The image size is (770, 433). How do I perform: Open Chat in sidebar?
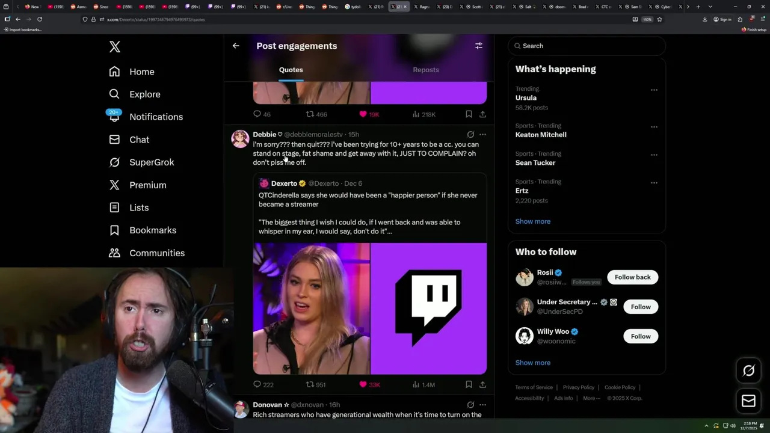pos(139,140)
